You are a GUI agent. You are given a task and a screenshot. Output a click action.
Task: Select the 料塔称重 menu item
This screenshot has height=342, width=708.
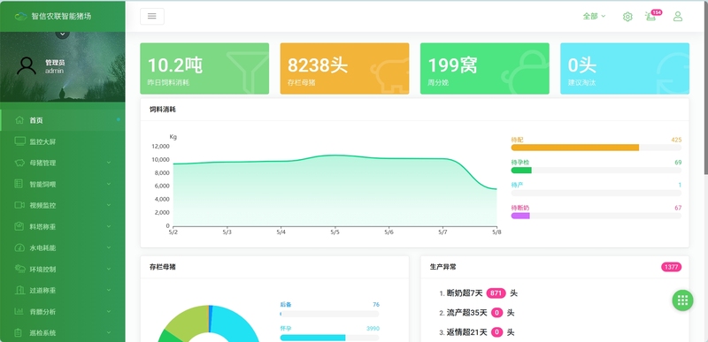(x=63, y=226)
